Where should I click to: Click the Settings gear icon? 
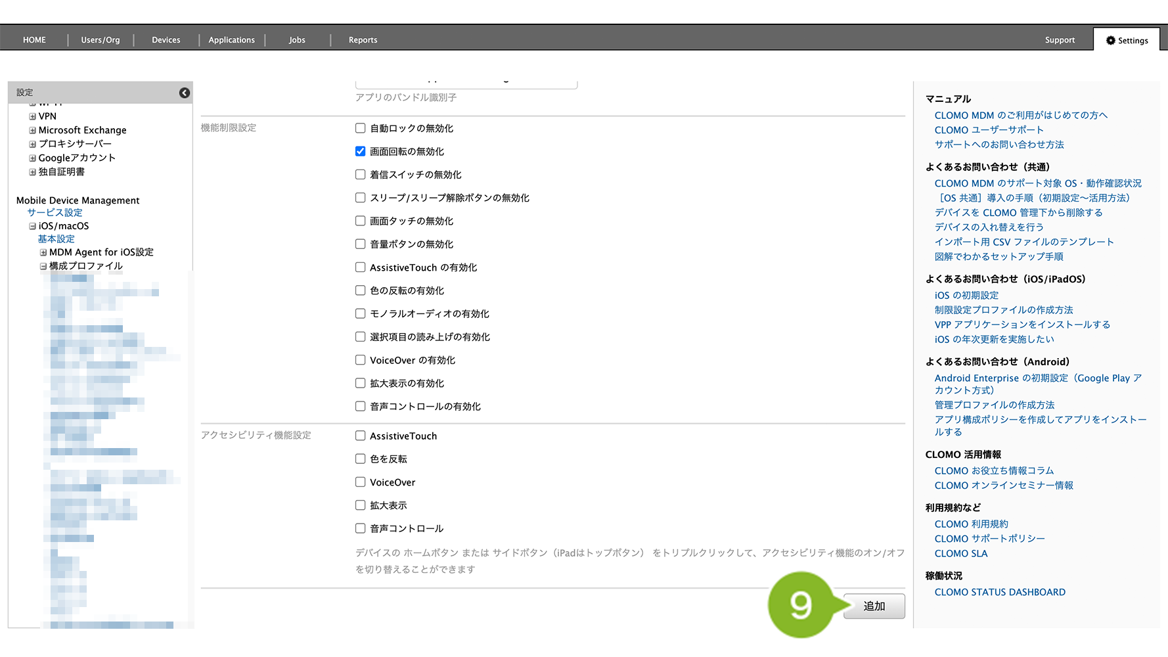pos(1111,41)
